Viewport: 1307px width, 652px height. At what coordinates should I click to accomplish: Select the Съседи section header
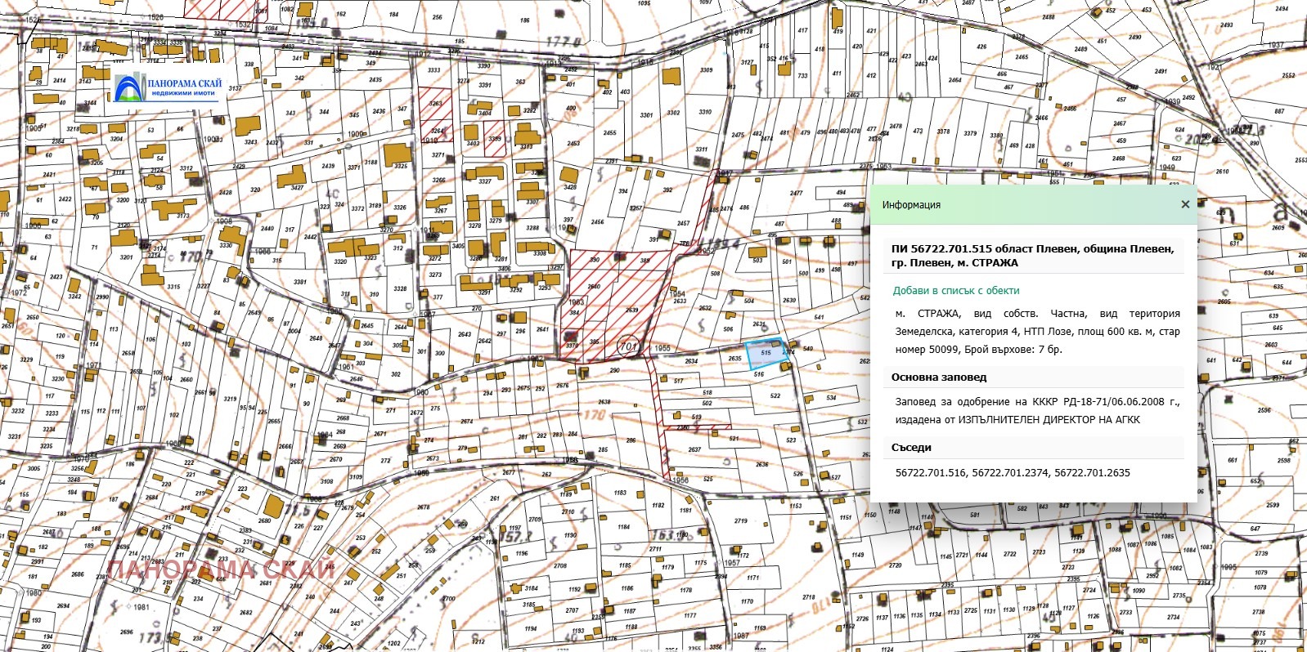pos(910,448)
